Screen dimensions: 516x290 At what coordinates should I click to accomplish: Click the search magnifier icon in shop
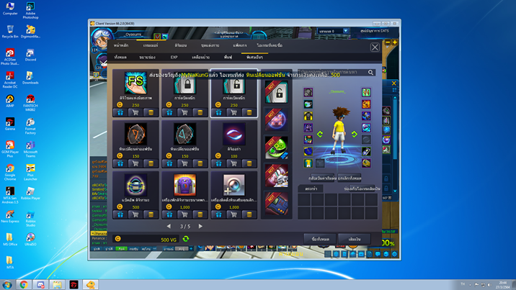[371, 72]
